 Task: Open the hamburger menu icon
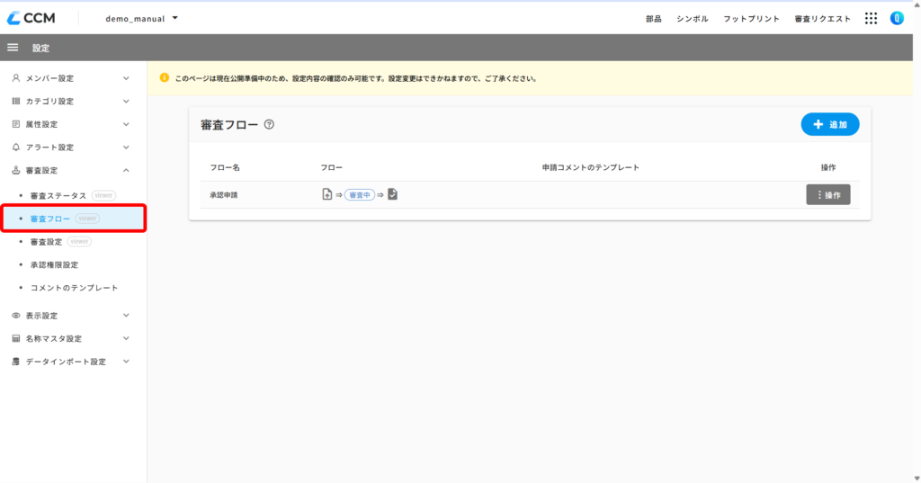(x=13, y=48)
